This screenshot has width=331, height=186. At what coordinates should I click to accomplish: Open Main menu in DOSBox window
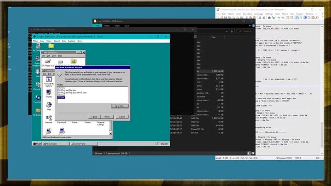click(35, 41)
